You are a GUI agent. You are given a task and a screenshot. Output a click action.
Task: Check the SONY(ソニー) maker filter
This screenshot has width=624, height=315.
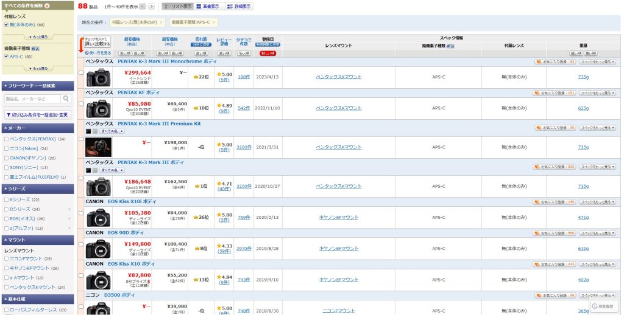tap(6, 168)
